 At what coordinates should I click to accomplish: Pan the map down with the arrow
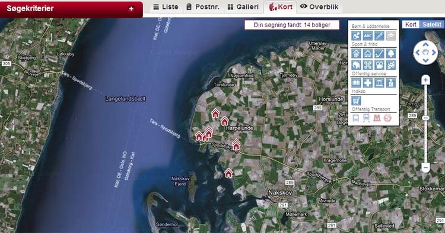425,60
